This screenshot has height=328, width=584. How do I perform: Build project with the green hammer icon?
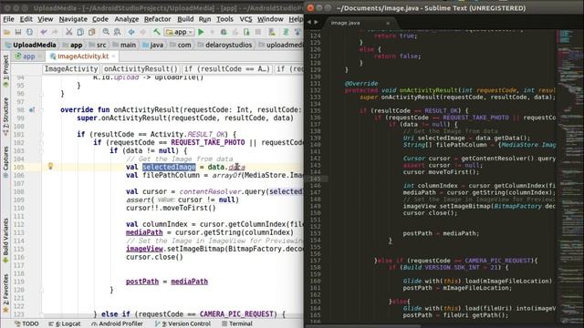[157, 33]
